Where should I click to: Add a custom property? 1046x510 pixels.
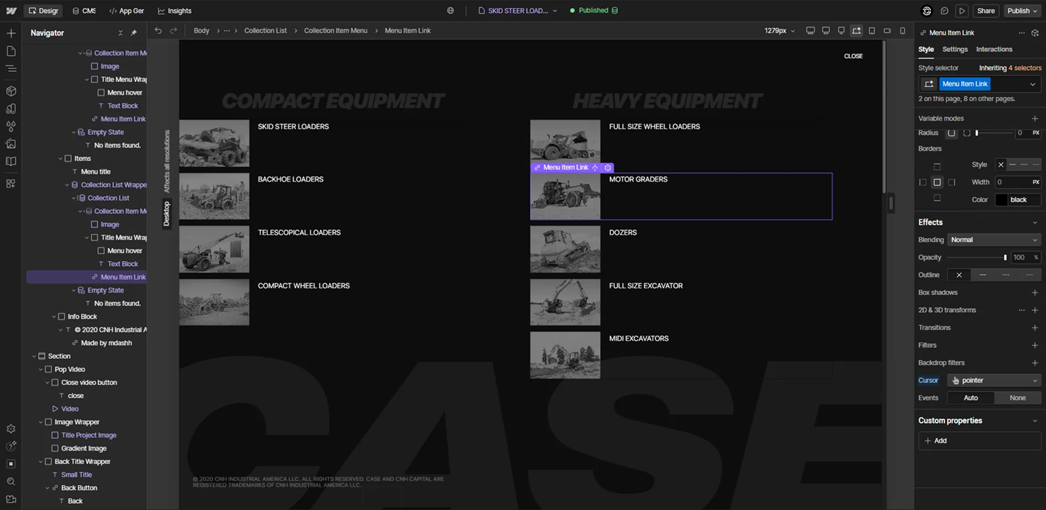pos(980,441)
